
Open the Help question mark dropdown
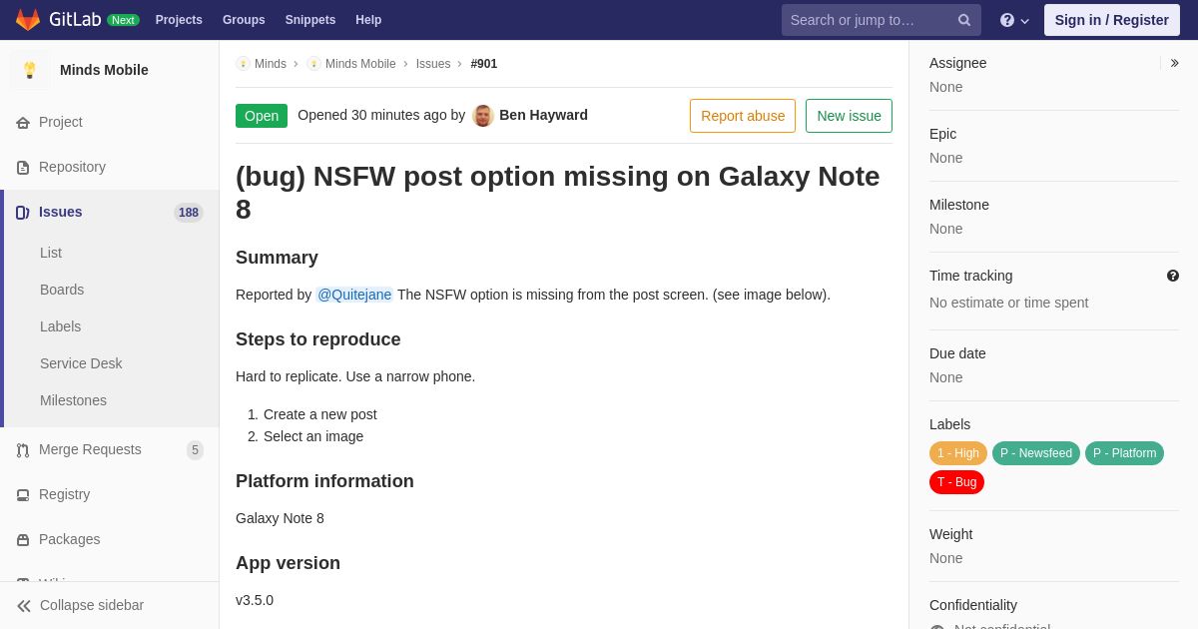(x=1013, y=20)
